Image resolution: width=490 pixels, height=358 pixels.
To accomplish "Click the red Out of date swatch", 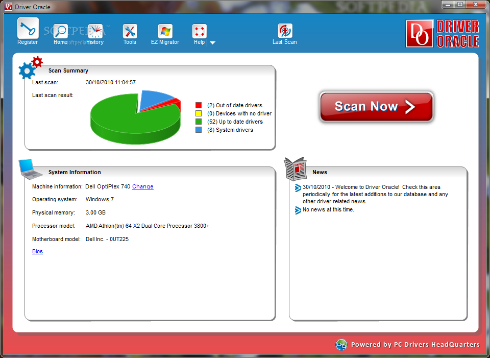I will click(199, 105).
